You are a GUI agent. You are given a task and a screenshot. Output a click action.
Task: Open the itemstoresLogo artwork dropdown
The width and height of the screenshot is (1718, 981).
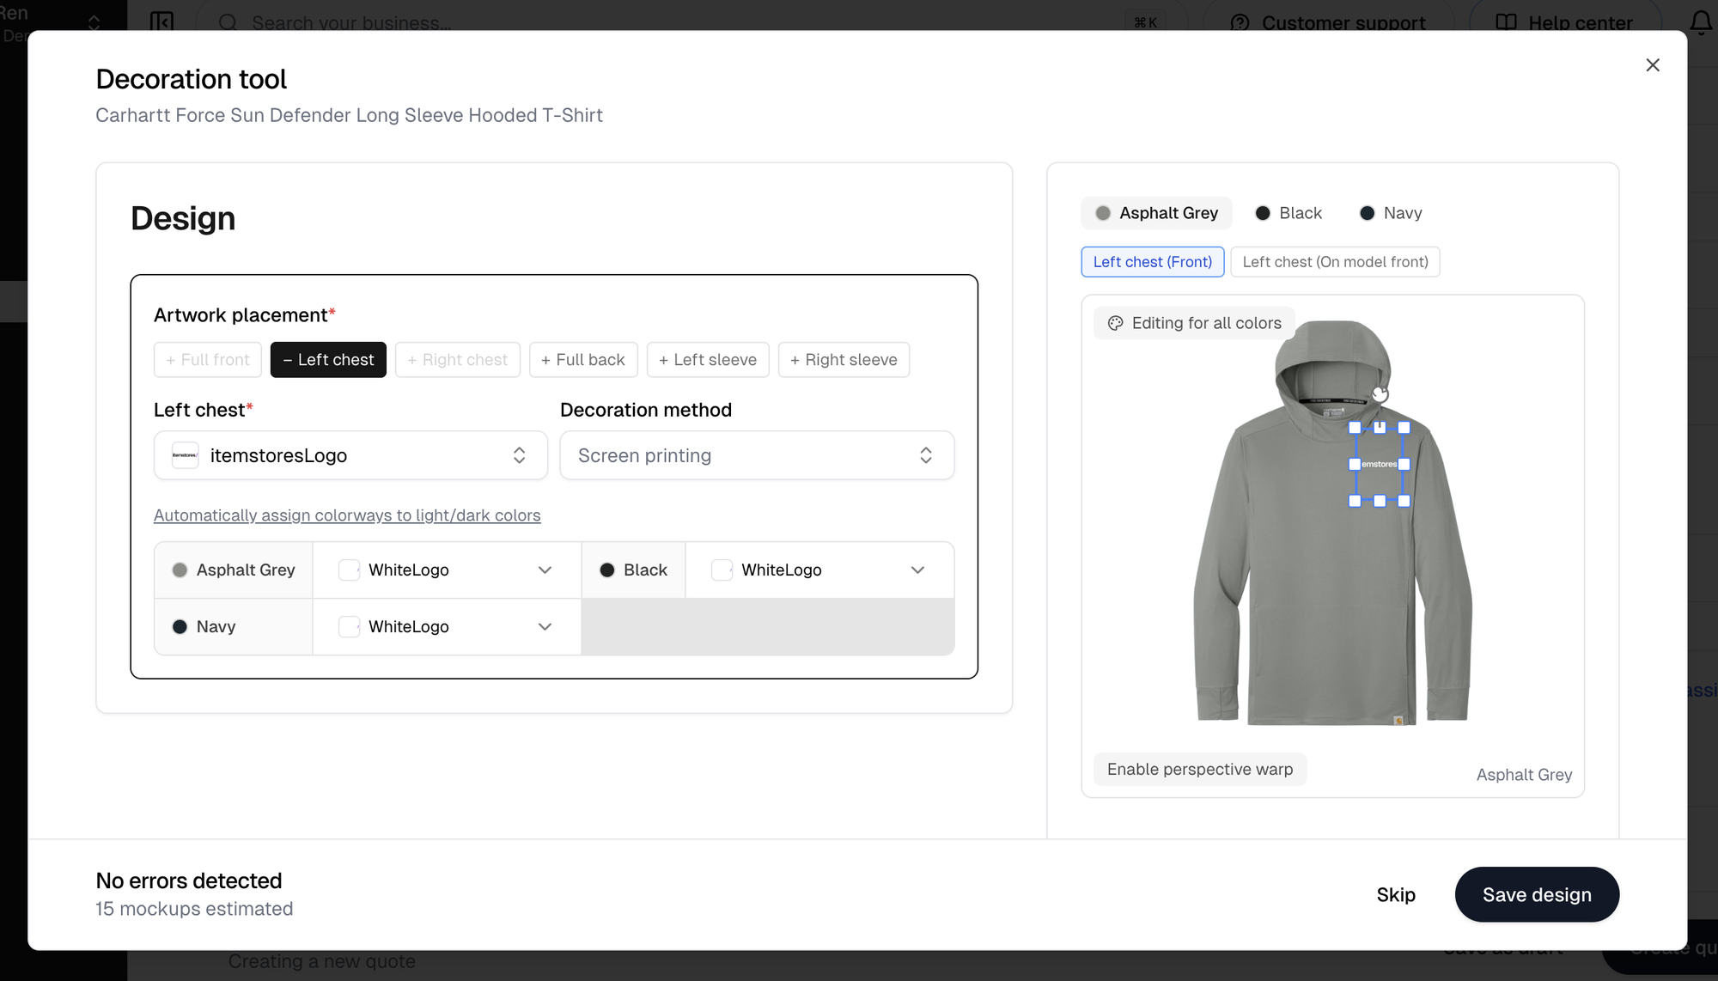[x=350, y=455]
